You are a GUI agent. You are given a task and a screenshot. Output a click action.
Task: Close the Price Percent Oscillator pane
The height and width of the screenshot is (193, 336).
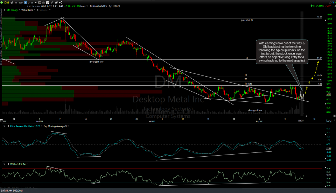pos(4,126)
